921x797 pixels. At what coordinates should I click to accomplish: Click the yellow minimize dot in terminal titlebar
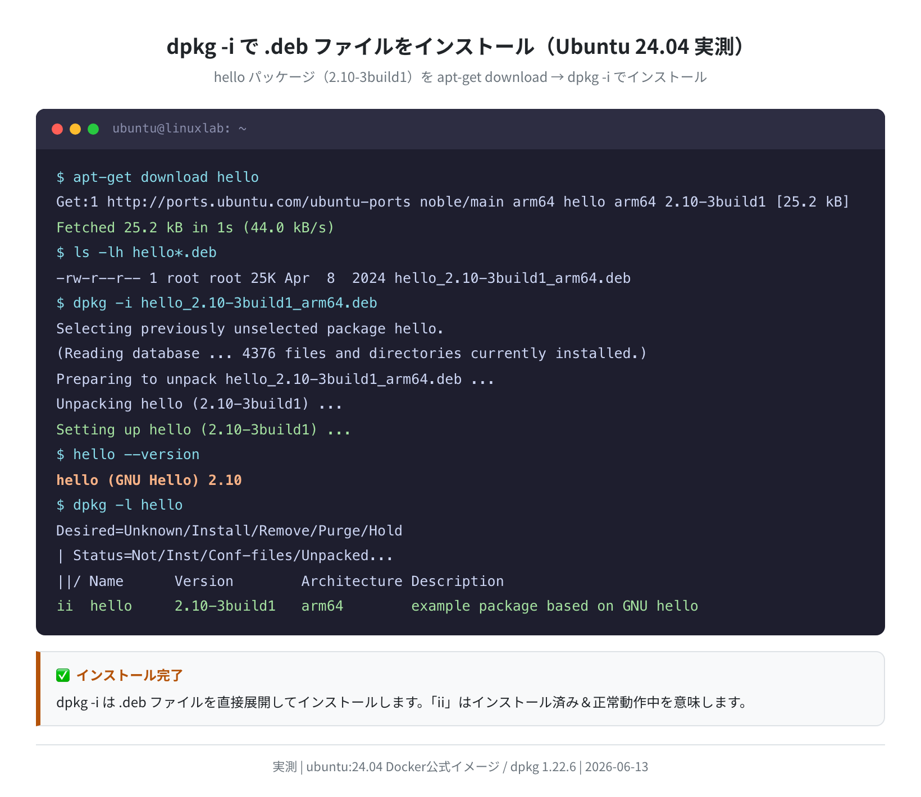tap(75, 129)
